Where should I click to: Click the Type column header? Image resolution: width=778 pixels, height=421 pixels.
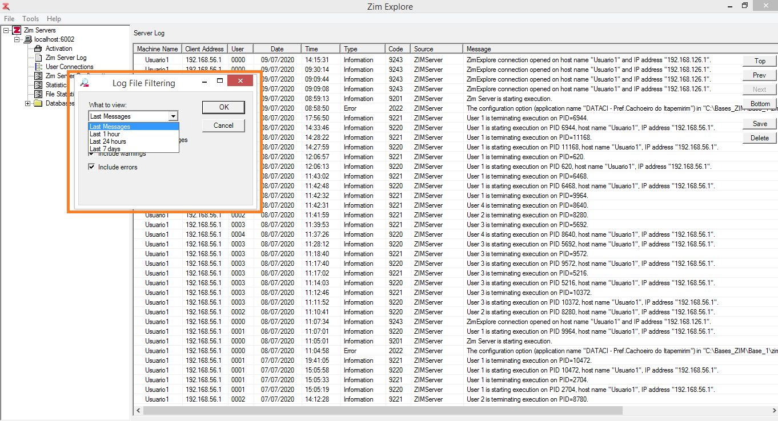click(x=363, y=49)
